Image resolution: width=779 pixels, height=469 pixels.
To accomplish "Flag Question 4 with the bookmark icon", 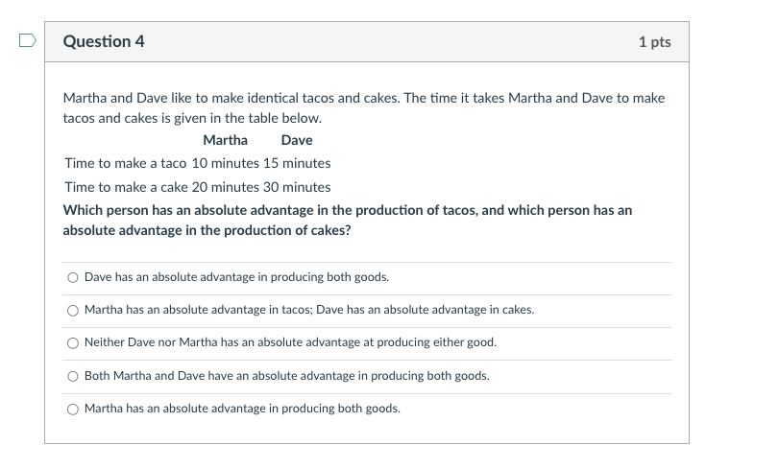I will pos(27,40).
